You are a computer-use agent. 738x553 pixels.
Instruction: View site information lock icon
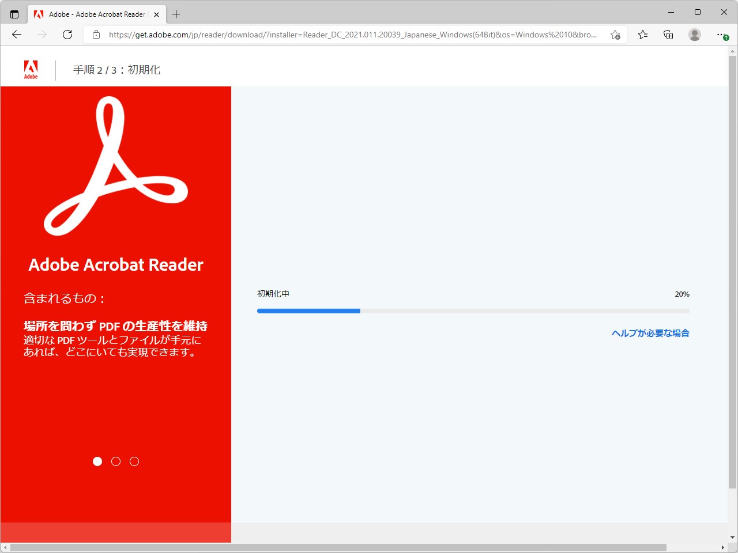click(x=96, y=35)
